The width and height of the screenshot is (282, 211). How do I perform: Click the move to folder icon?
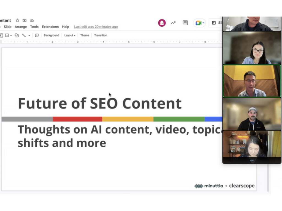point(25,20)
